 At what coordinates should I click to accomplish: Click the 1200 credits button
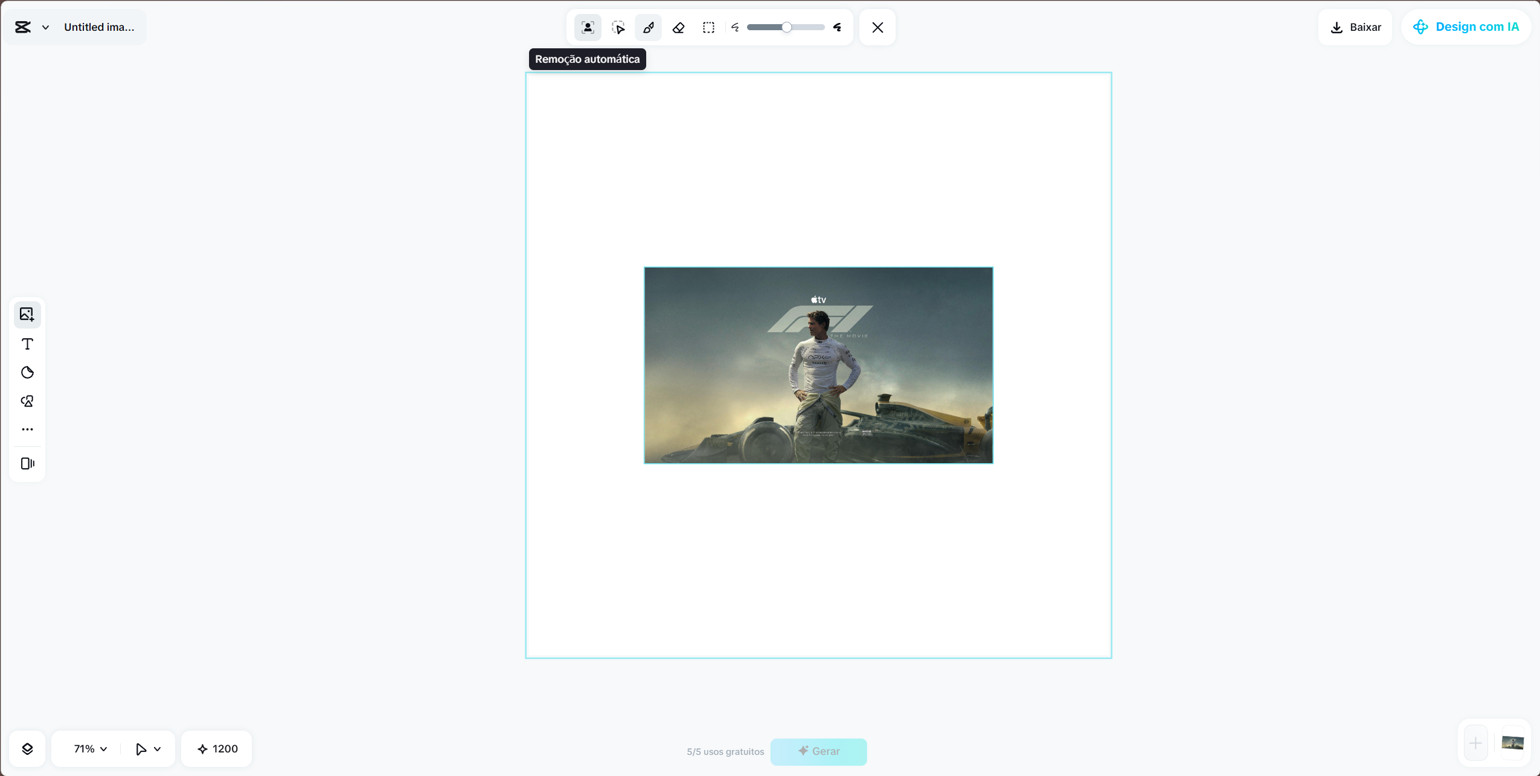[x=217, y=749]
